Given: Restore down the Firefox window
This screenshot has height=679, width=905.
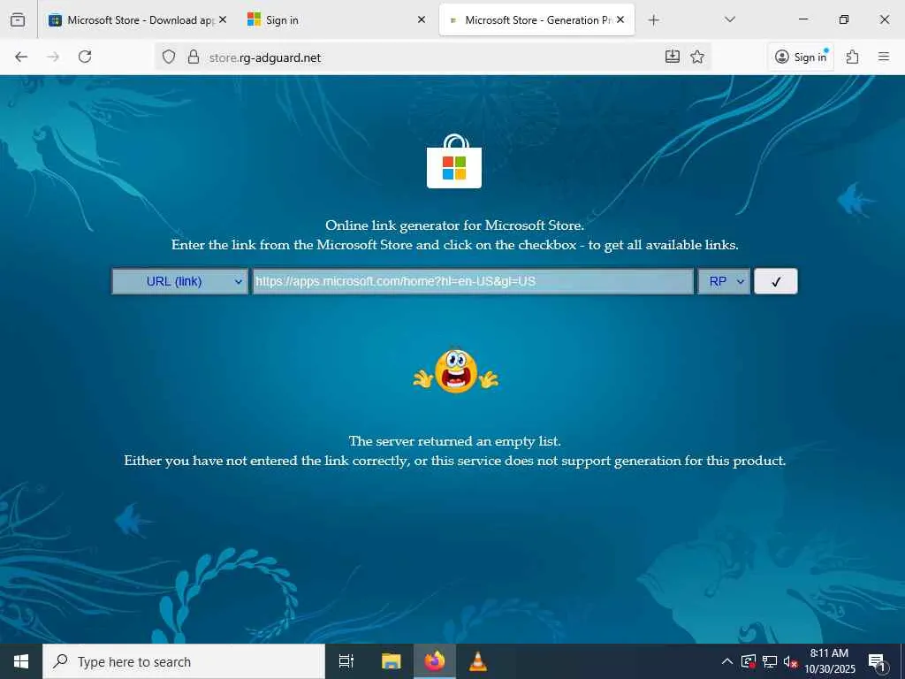Looking at the screenshot, I should [844, 19].
